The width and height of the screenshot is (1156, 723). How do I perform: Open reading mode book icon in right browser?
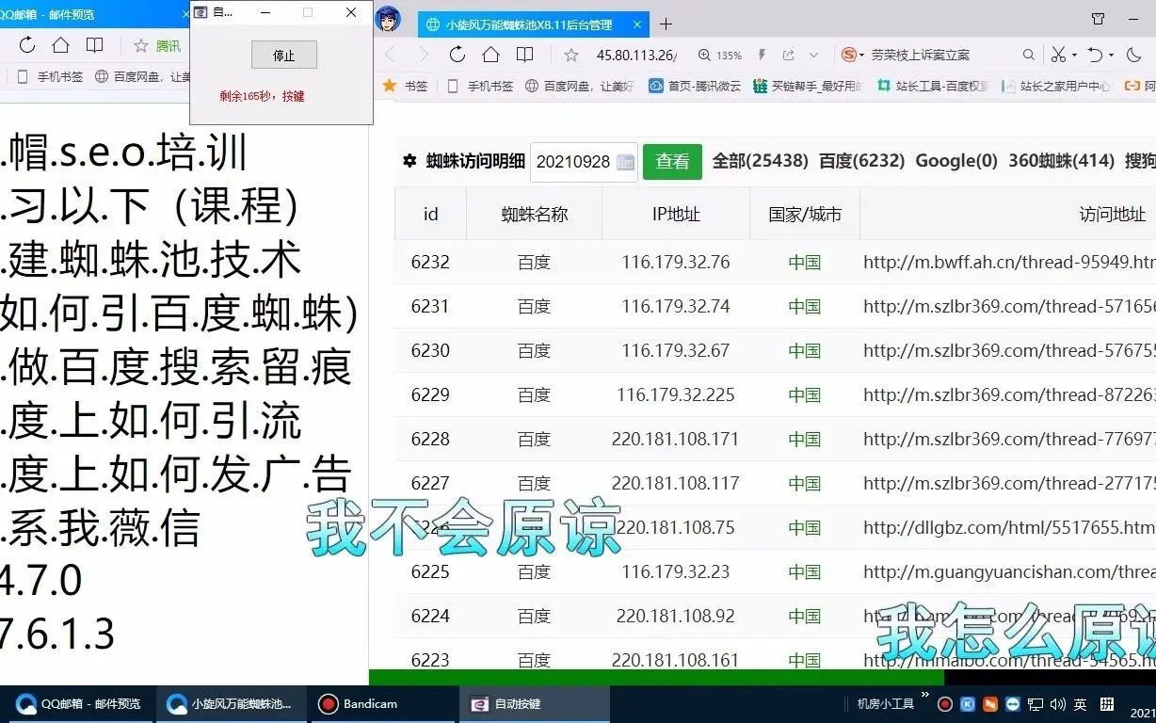click(x=524, y=55)
